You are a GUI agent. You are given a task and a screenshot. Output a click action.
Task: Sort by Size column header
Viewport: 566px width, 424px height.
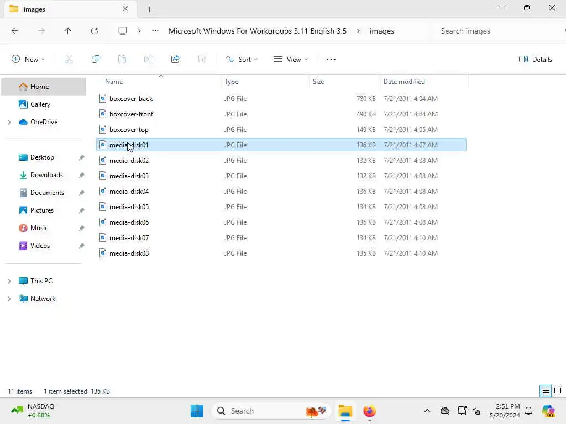click(344, 82)
